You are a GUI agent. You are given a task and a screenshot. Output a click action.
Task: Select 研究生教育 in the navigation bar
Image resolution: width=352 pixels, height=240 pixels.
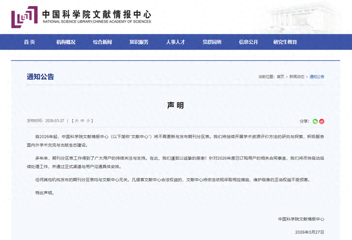[281, 42]
